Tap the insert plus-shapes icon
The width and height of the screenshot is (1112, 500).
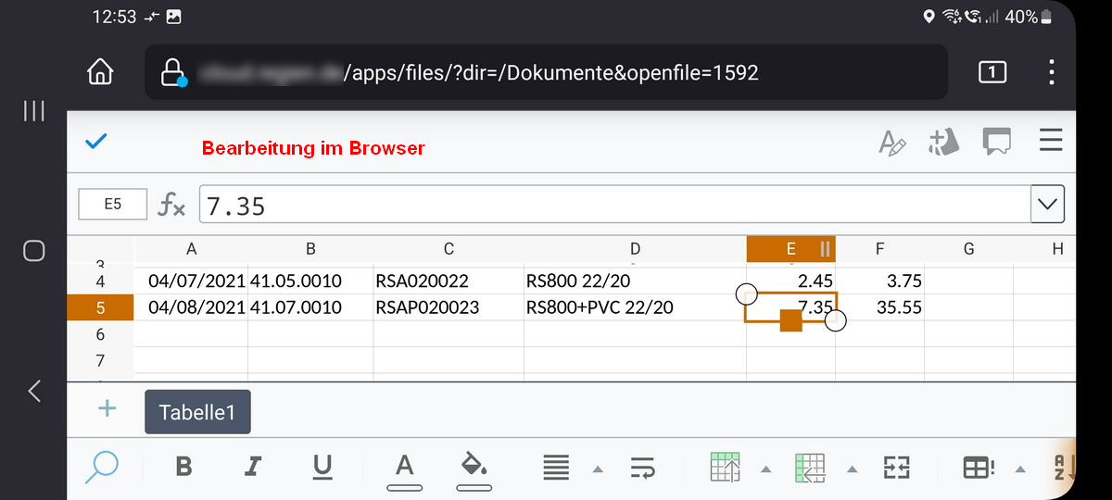(x=943, y=143)
